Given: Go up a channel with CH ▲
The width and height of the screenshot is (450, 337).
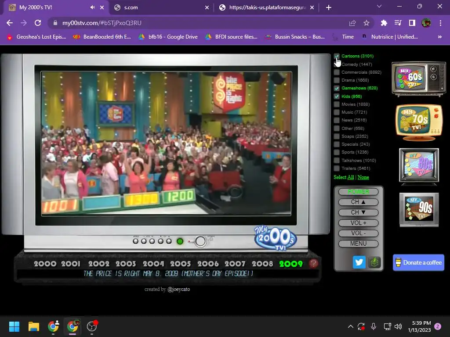Looking at the screenshot, I should (358, 202).
